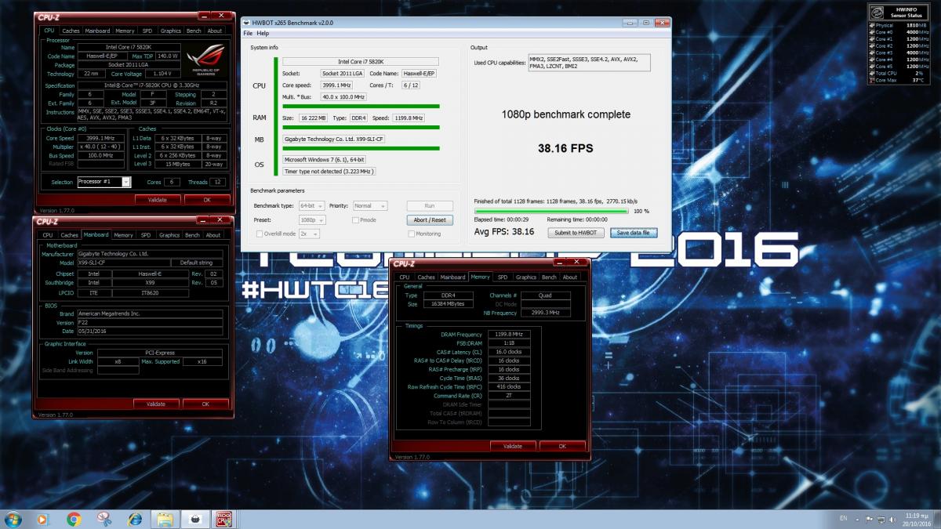The height and width of the screenshot is (529, 941).
Task: Click the Total CPU sensor icon in HWINFO
Action: point(872,74)
